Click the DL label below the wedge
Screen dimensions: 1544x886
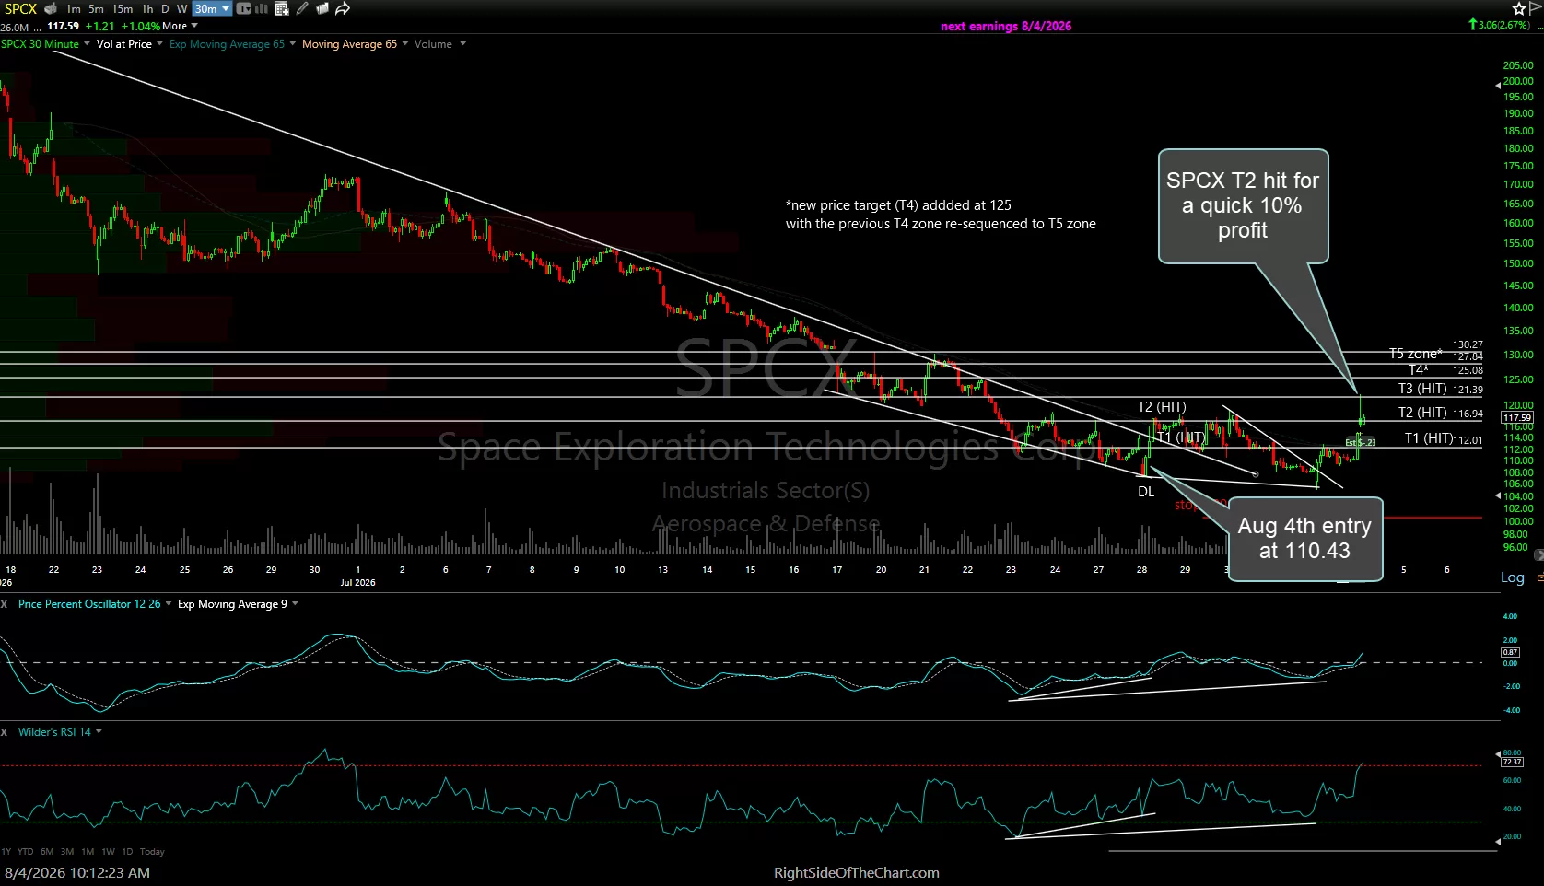[x=1146, y=492]
